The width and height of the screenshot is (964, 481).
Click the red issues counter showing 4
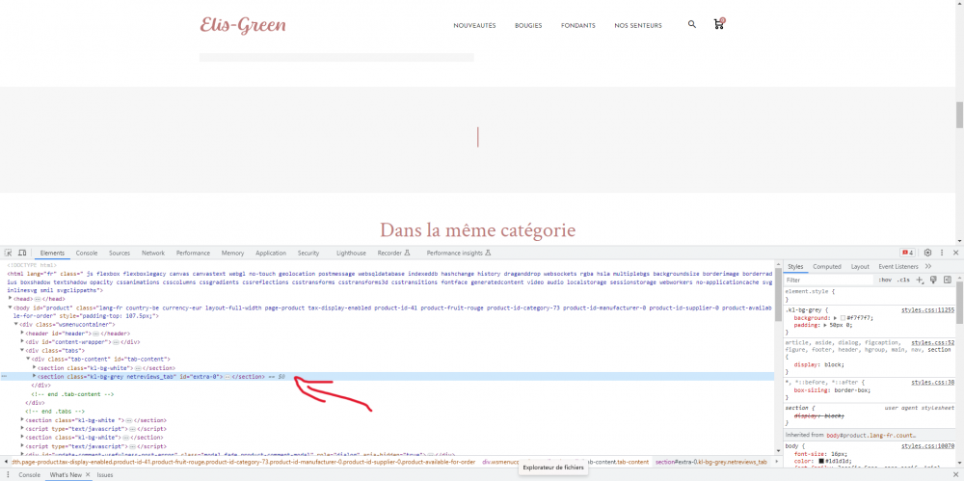tap(907, 253)
